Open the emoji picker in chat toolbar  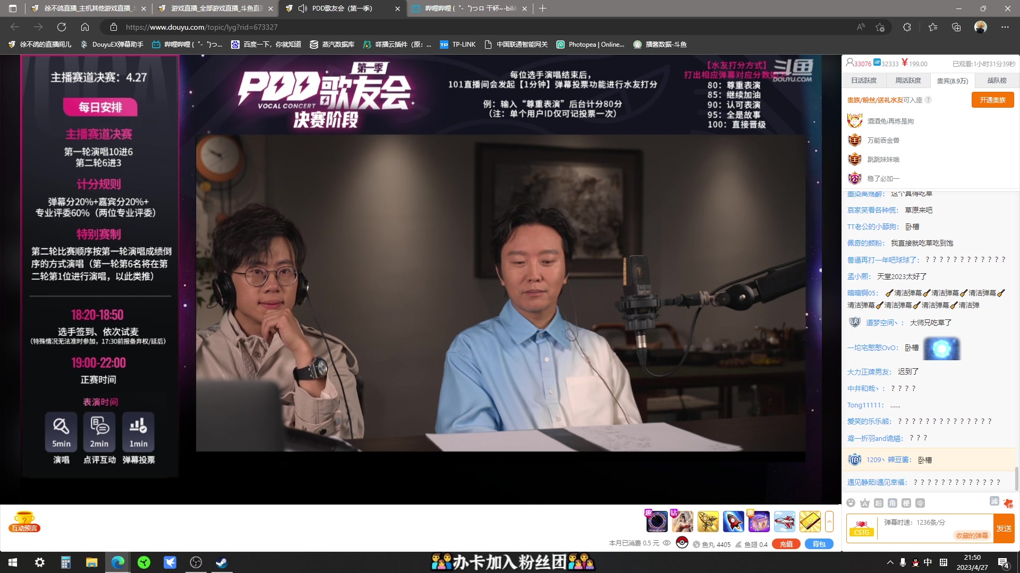(x=851, y=503)
